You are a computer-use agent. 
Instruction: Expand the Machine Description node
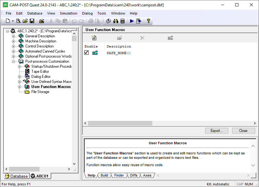click(14, 41)
